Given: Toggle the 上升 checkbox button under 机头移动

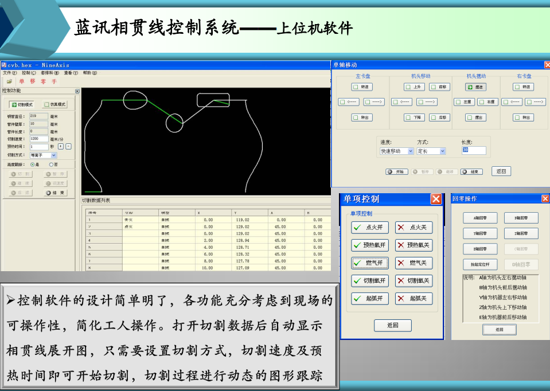Looking at the screenshot, I should tap(414, 87).
